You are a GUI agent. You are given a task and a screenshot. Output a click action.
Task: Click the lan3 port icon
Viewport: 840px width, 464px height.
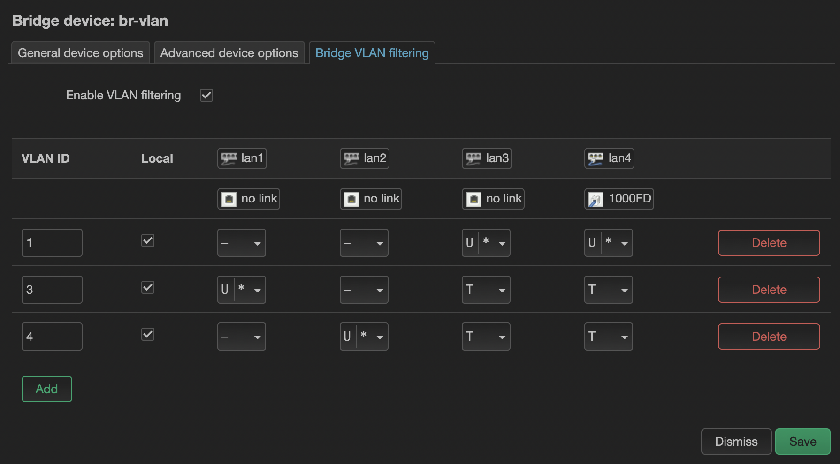[473, 158]
